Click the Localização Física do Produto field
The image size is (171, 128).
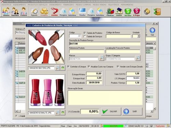[123, 52]
